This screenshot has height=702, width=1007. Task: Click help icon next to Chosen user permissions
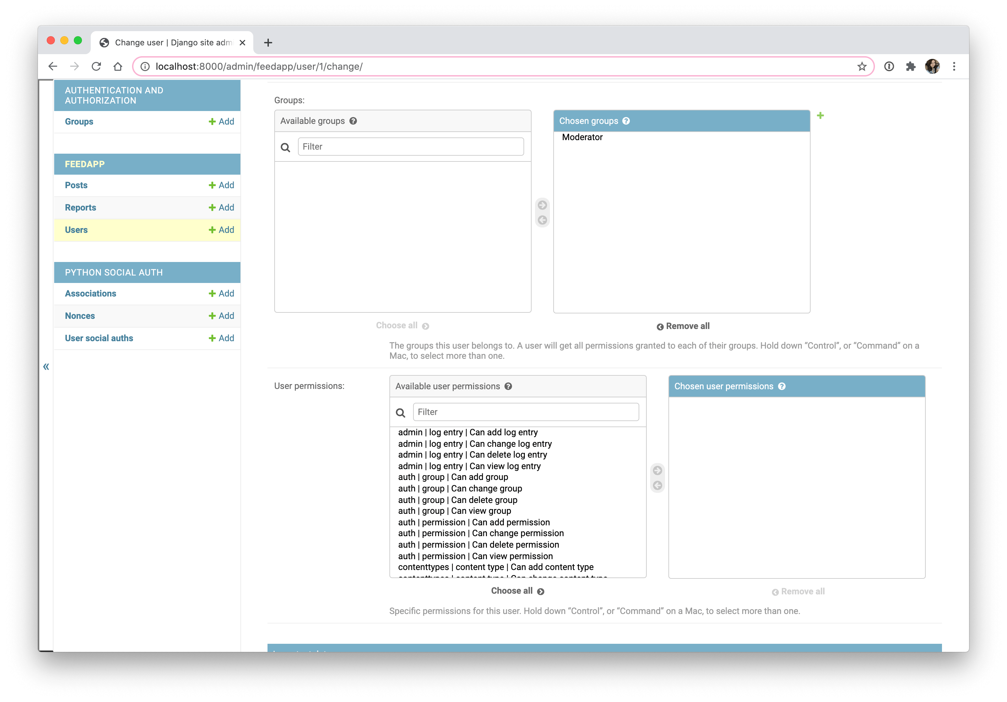782,386
